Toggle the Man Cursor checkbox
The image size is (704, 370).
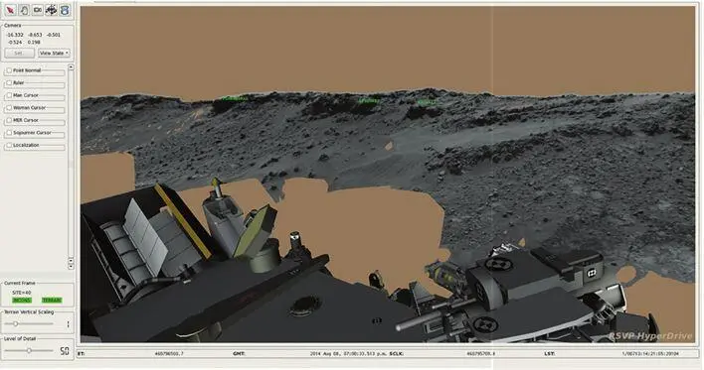9,95
